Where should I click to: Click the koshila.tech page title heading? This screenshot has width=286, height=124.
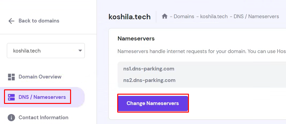129,17
